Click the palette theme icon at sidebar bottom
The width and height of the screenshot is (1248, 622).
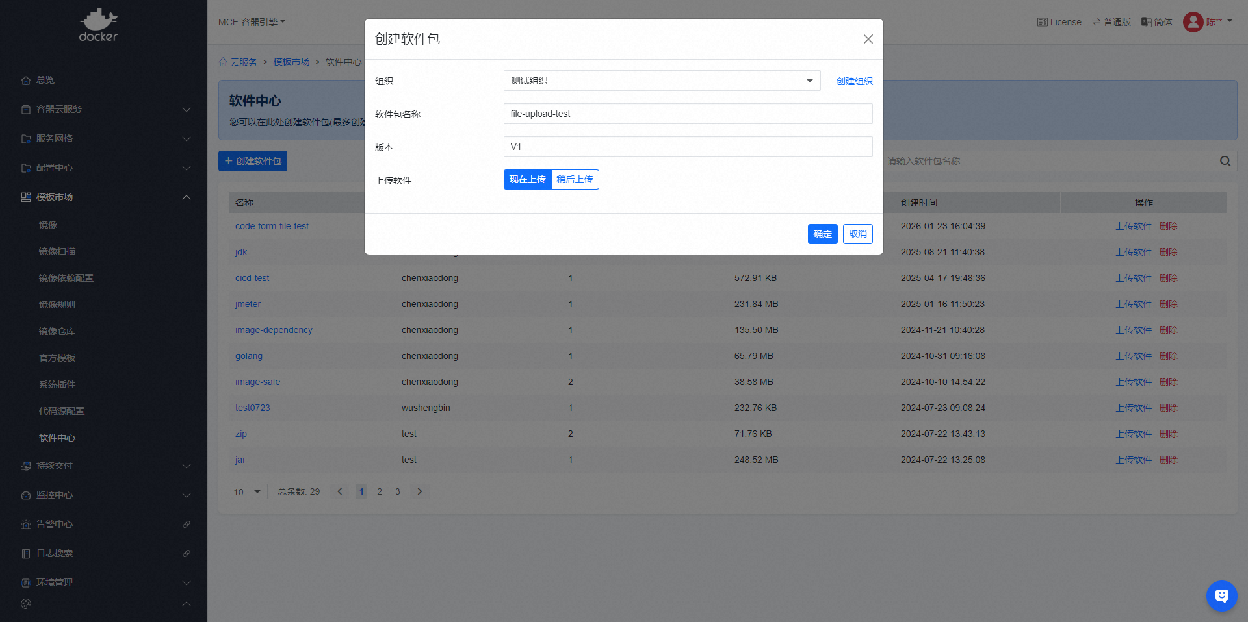pyautogui.click(x=26, y=604)
